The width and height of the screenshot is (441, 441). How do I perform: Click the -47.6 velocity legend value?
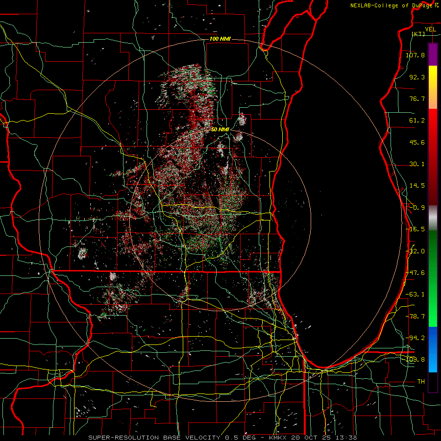click(415, 273)
